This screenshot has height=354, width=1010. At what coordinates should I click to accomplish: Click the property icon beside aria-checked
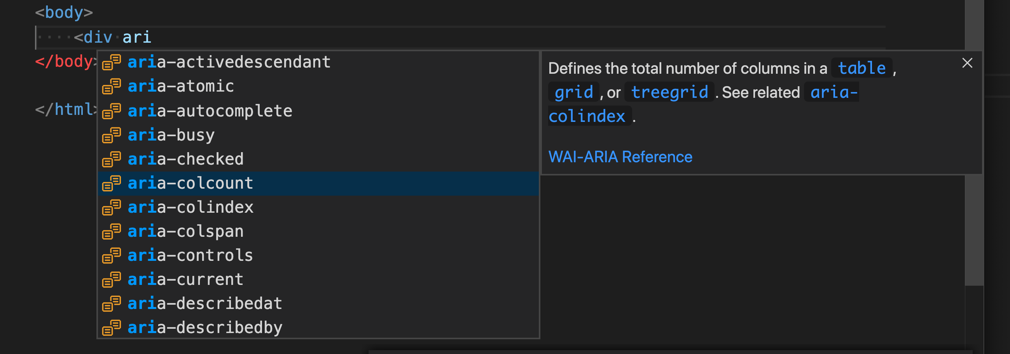point(112,160)
